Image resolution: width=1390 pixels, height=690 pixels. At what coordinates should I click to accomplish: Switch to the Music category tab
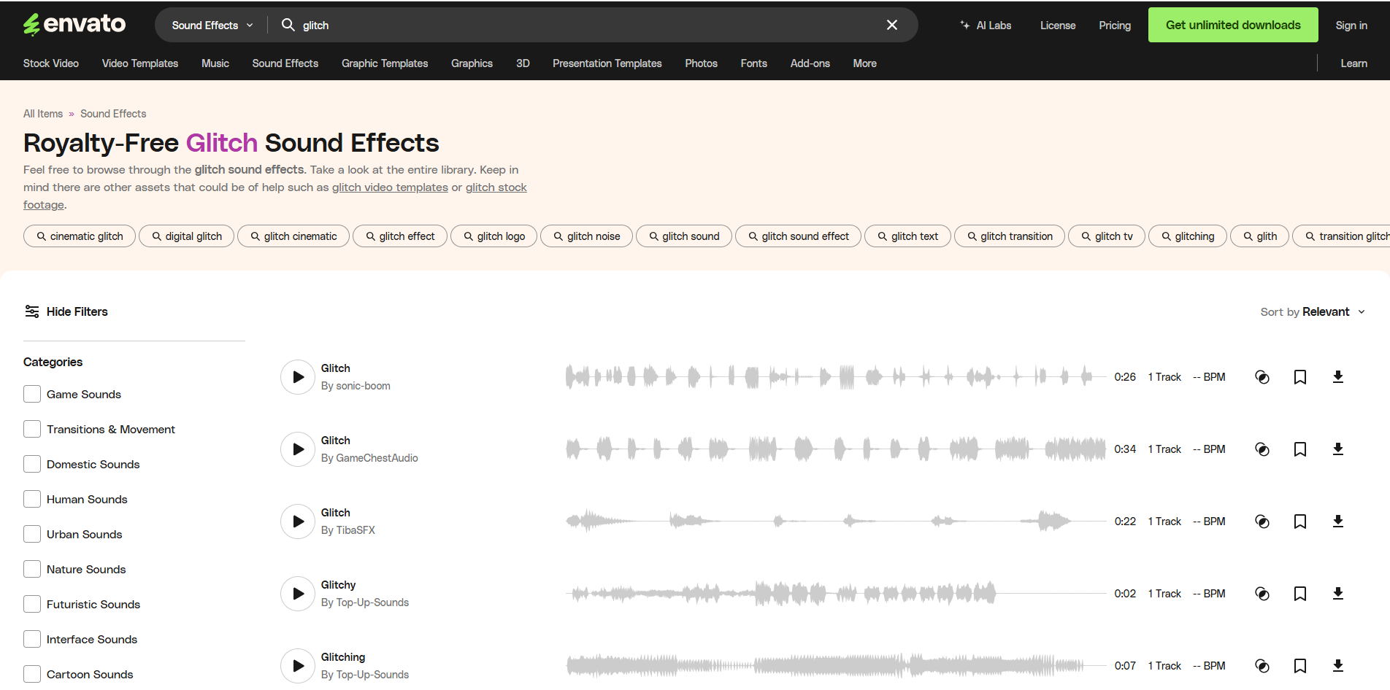[215, 63]
